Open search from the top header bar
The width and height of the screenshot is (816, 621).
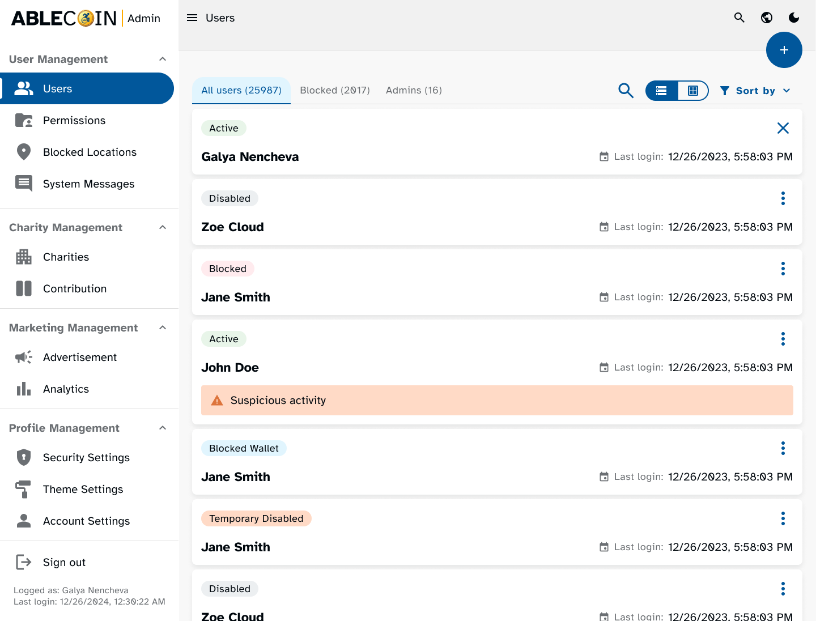pos(739,18)
